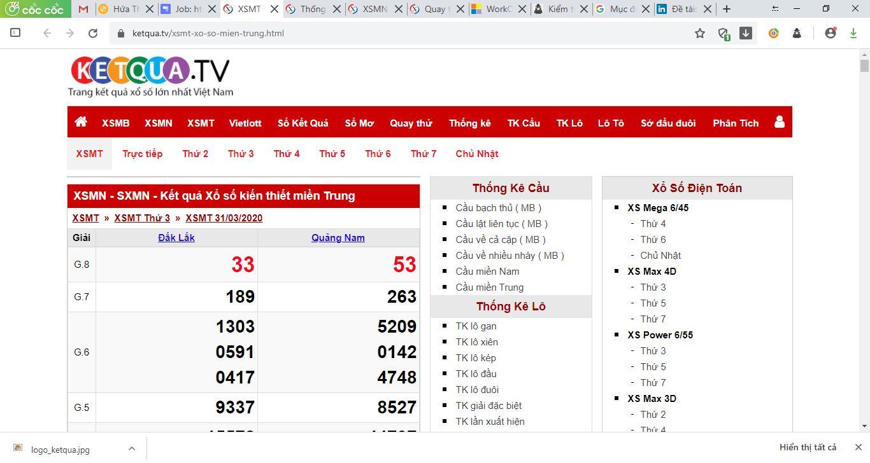Viewport: 870px width, 463px height.
Task: Open the incognito-style hat extension icon
Action: [797, 33]
